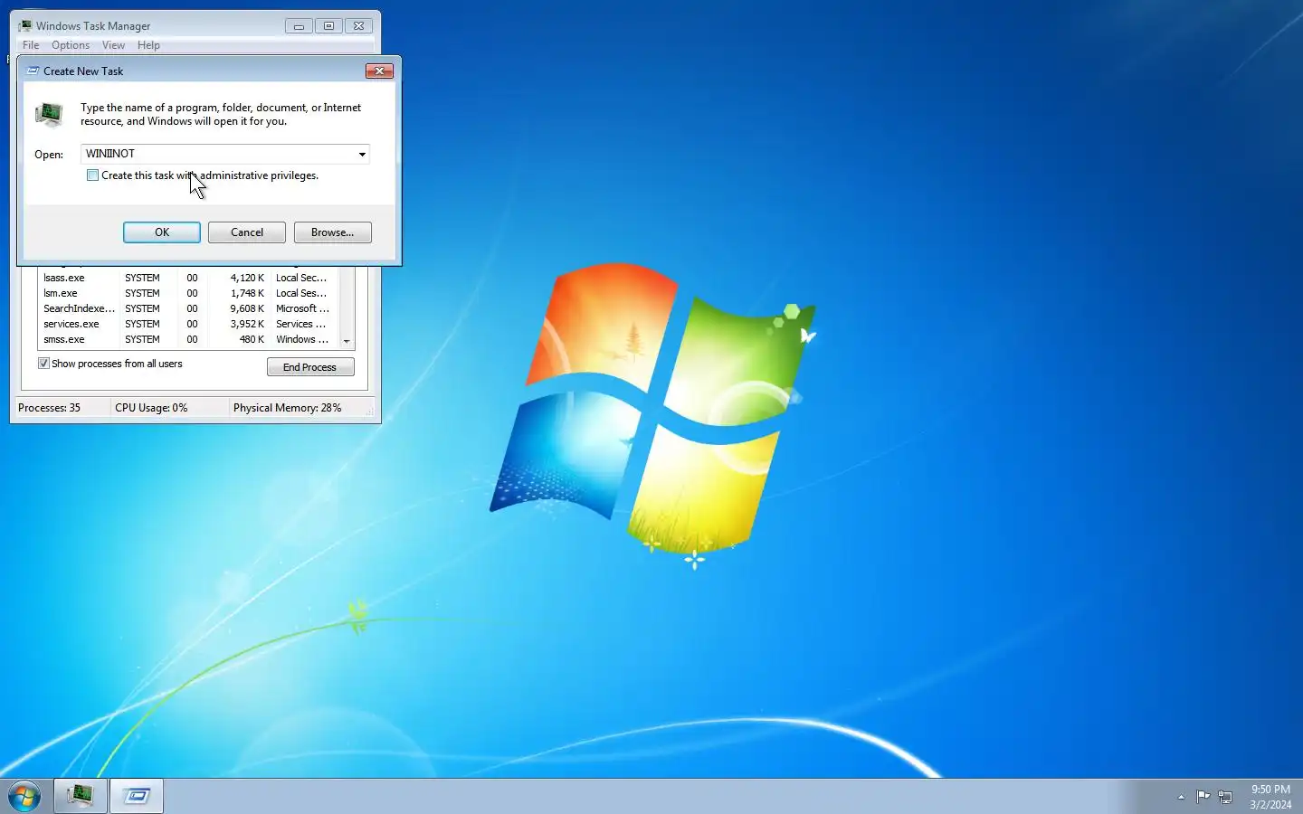Select the lsass.exe process row

[x=188, y=278]
